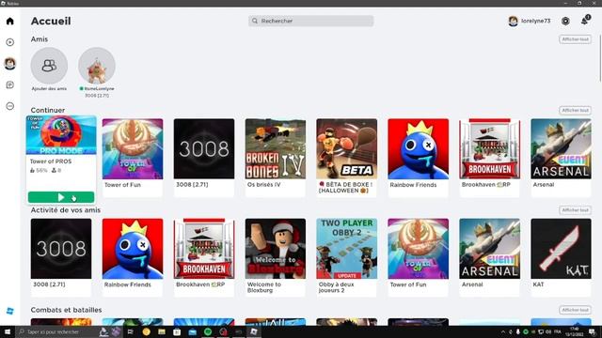The image size is (602, 338).
Task: Open the Home icon in the sidebar
Action: 10,21
